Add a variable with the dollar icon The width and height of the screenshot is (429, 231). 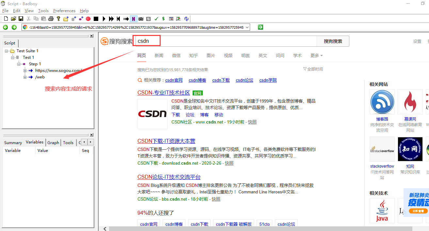coord(163,19)
